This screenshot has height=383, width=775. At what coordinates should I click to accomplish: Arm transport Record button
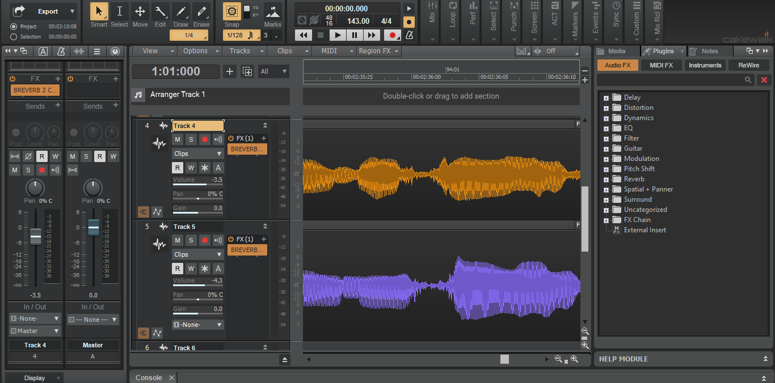392,35
